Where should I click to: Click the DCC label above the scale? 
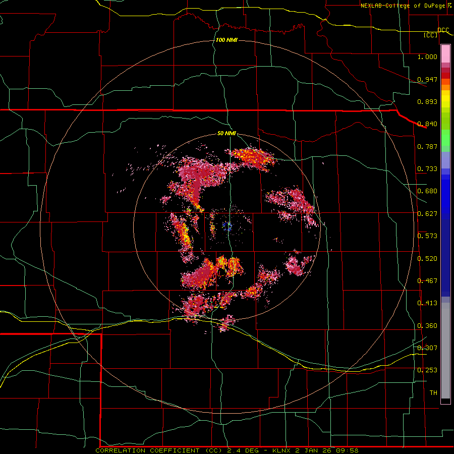pos(443,30)
